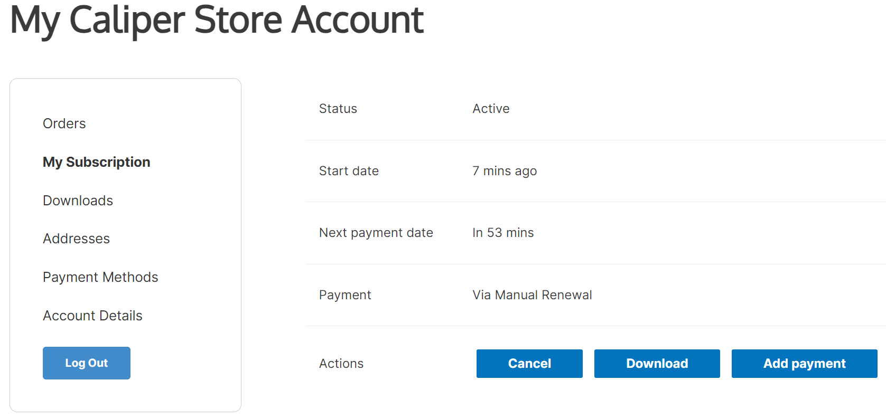Click the Status row label
The image size is (886, 418).
[338, 109]
